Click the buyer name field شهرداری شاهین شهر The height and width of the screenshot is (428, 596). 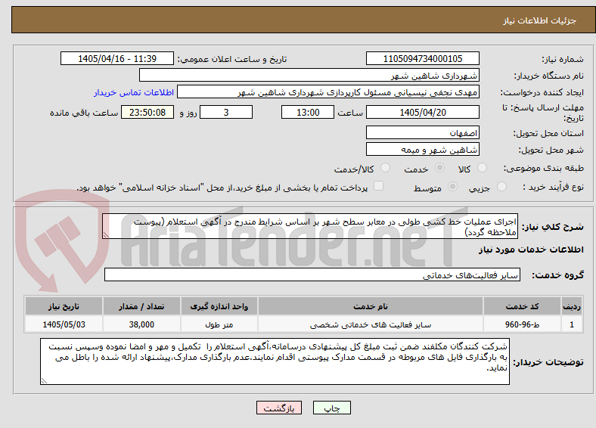coord(309,76)
